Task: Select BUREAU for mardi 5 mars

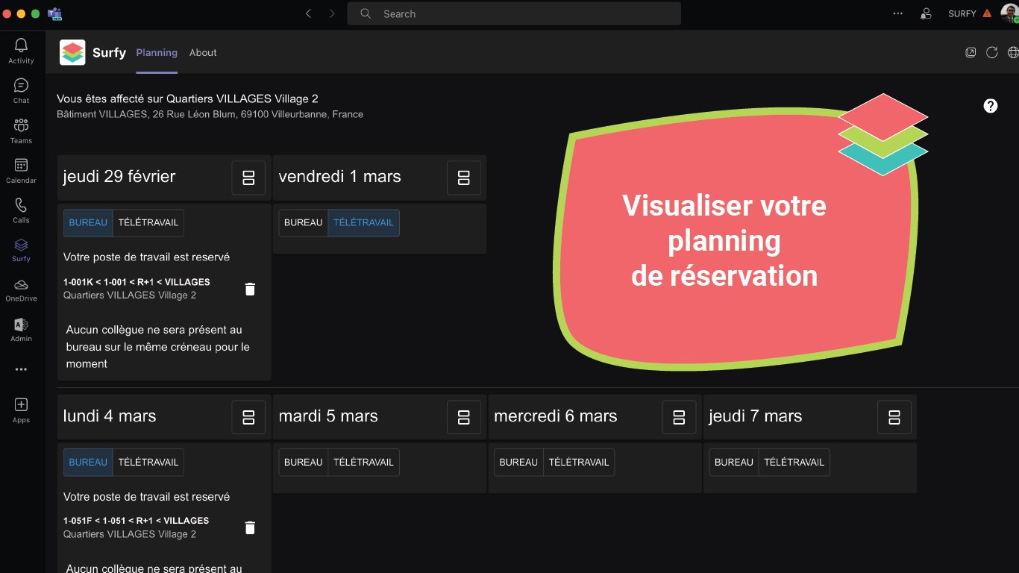Action: coord(304,462)
